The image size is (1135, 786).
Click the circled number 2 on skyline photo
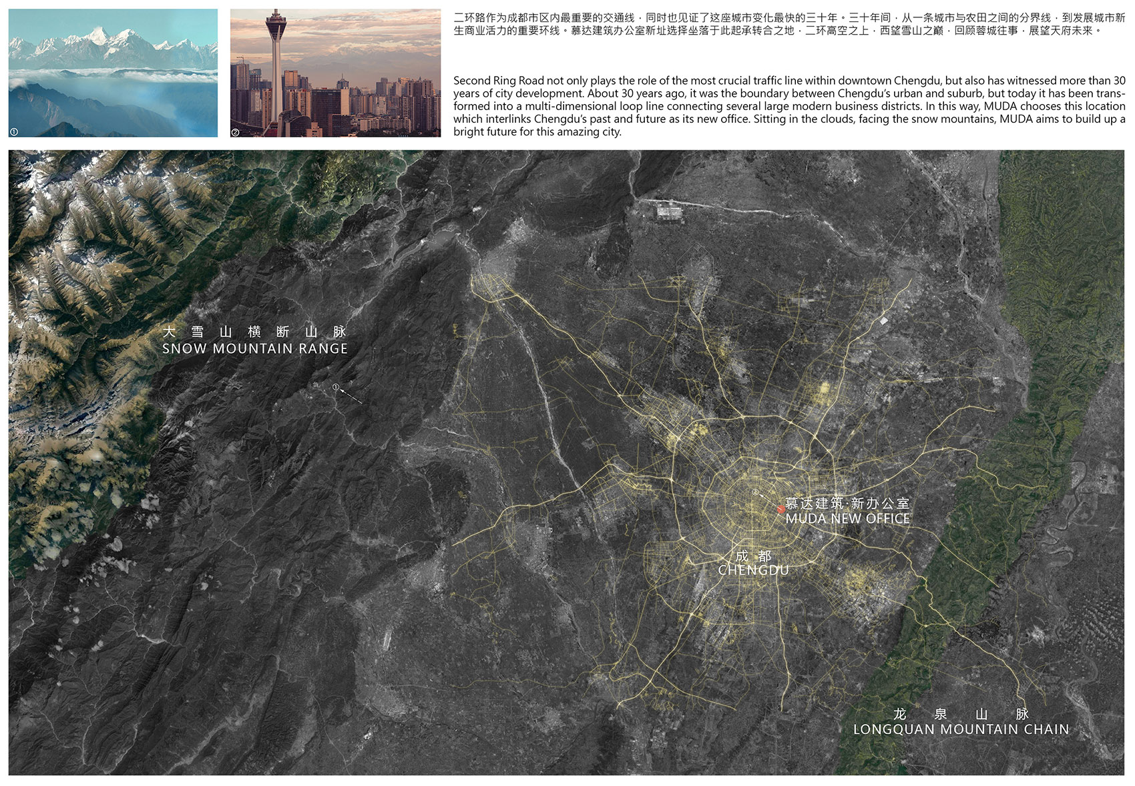[x=235, y=132]
